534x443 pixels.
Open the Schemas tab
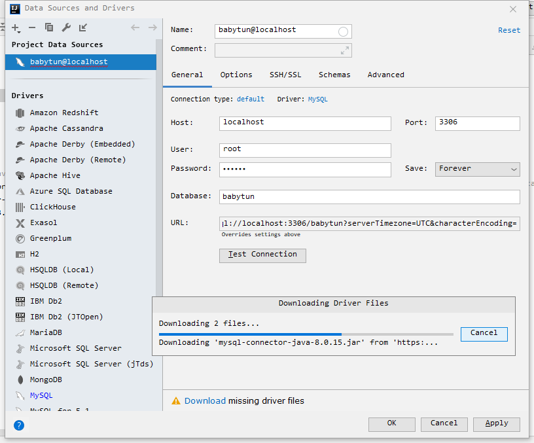tap(334, 75)
